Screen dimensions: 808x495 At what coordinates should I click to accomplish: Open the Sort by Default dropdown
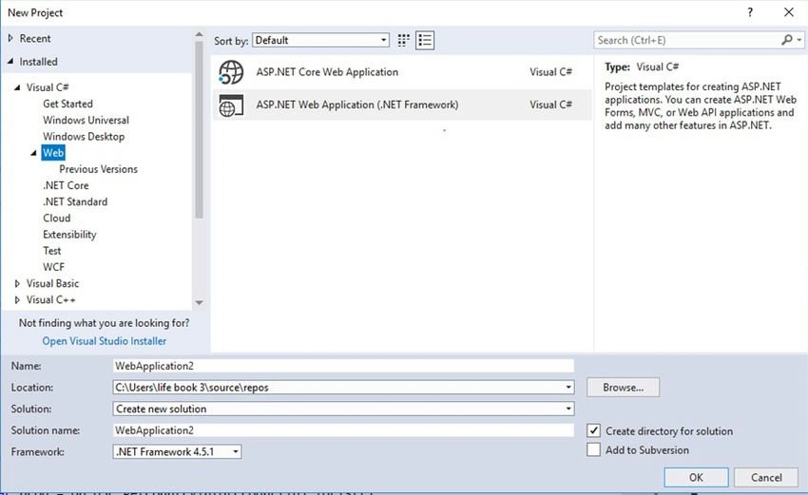tap(320, 40)
